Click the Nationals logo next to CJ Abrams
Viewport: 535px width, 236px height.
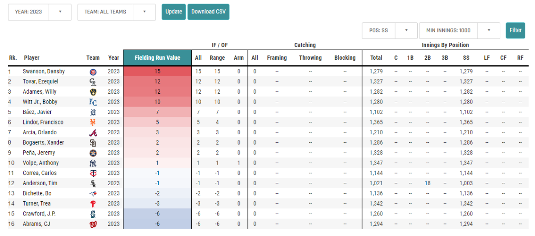pyautogui.click(x=93, y=224)
